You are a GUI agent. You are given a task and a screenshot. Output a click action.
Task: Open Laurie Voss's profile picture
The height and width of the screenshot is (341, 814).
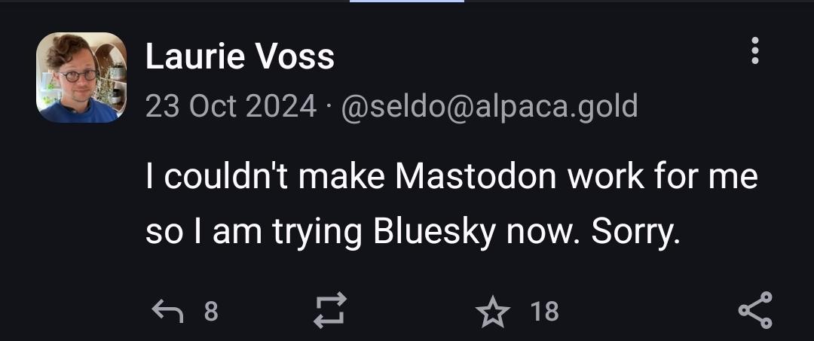81,78
